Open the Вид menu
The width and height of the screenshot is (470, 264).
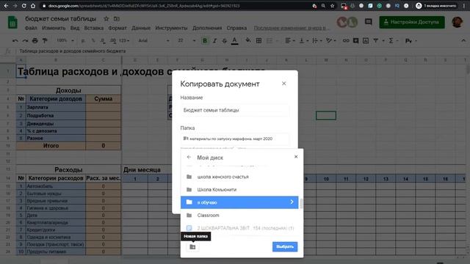(x=75, y=28)
